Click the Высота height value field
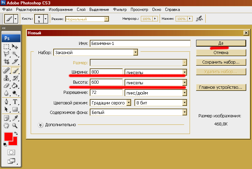Viewport: 252px width, 169px height. (106, 82)
